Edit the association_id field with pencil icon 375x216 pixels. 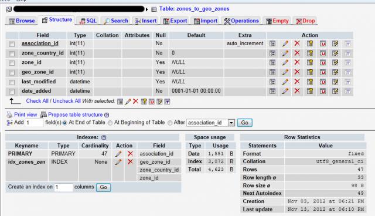point(285,43)
